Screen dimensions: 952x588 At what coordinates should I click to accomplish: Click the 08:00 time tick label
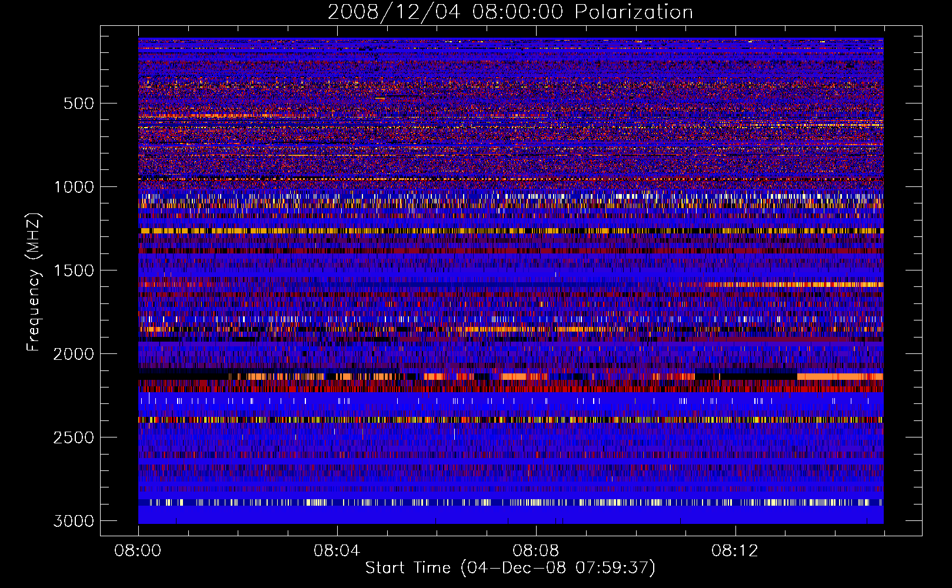tap(138, 551)
